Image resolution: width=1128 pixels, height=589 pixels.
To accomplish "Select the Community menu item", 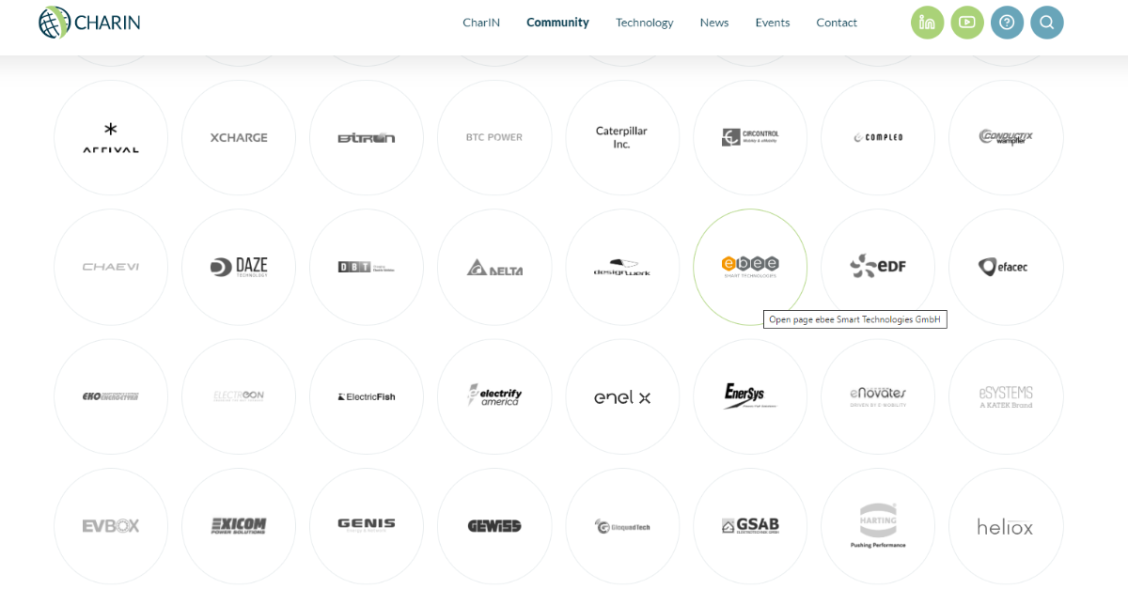I will (x=557, y=23).
